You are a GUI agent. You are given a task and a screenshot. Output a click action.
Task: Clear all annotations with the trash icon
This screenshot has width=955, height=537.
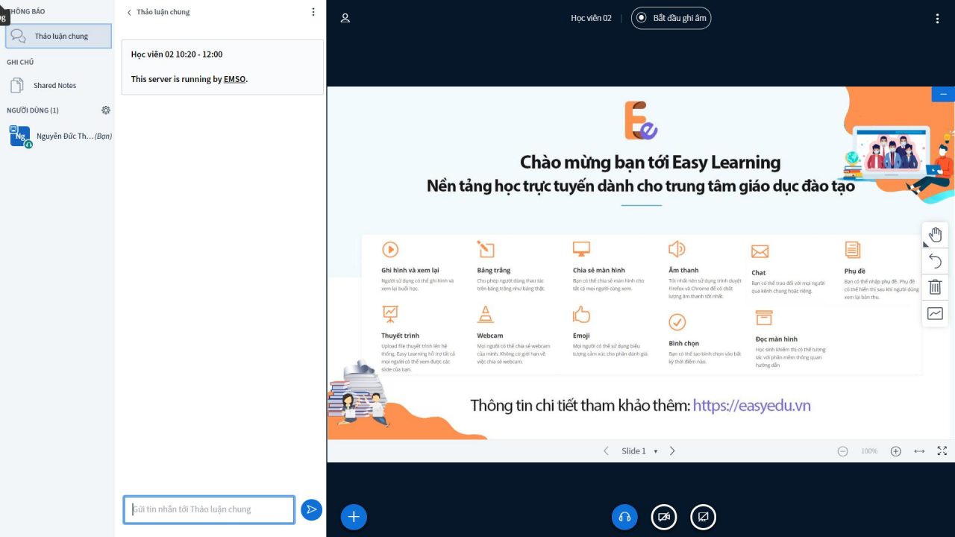click(935, 286)
